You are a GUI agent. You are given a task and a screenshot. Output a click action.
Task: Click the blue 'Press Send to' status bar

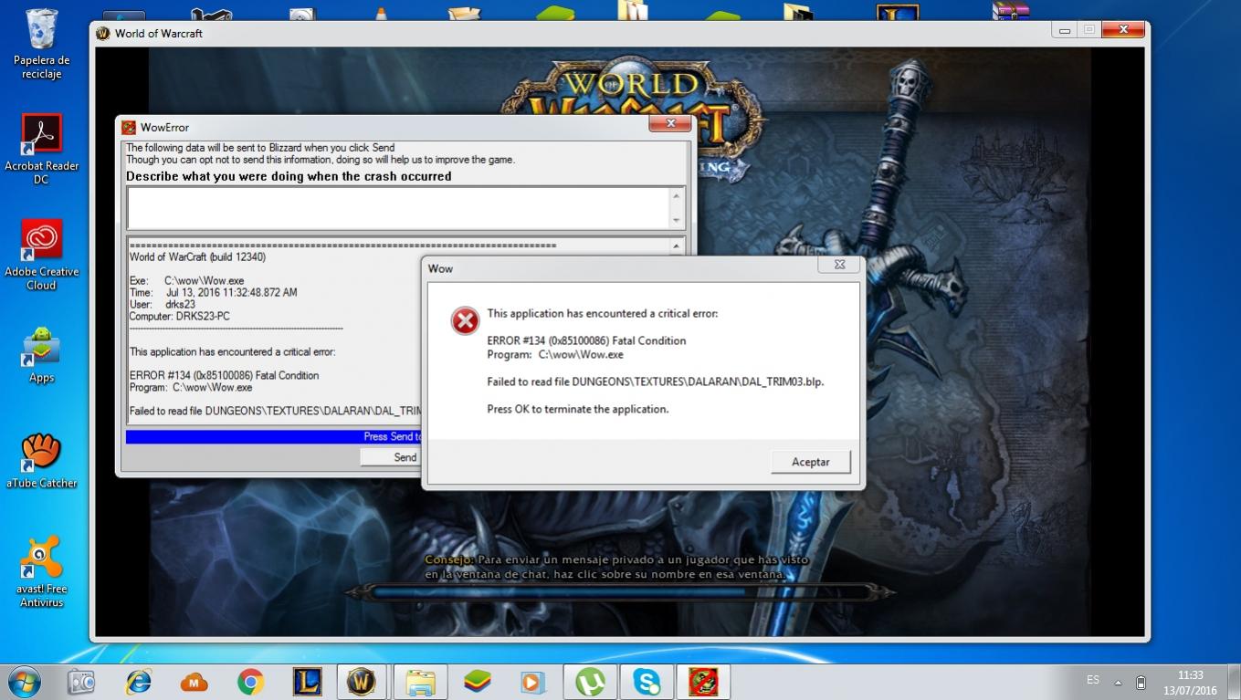[x=274, y=437]
